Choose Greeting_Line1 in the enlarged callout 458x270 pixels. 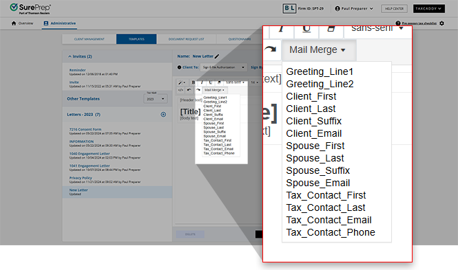tap(320, 71)
